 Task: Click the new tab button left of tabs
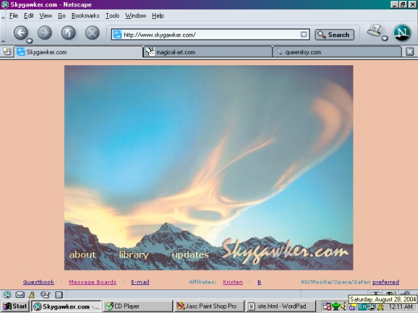7,52
